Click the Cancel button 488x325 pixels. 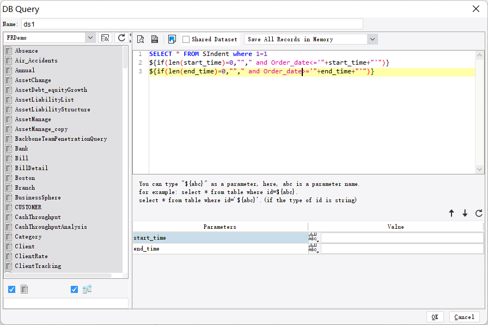(x=464, y=317)
